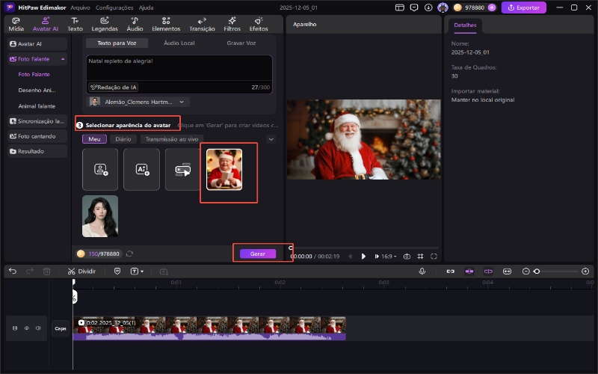Click the download icon in title bar

tap(428, 7)
